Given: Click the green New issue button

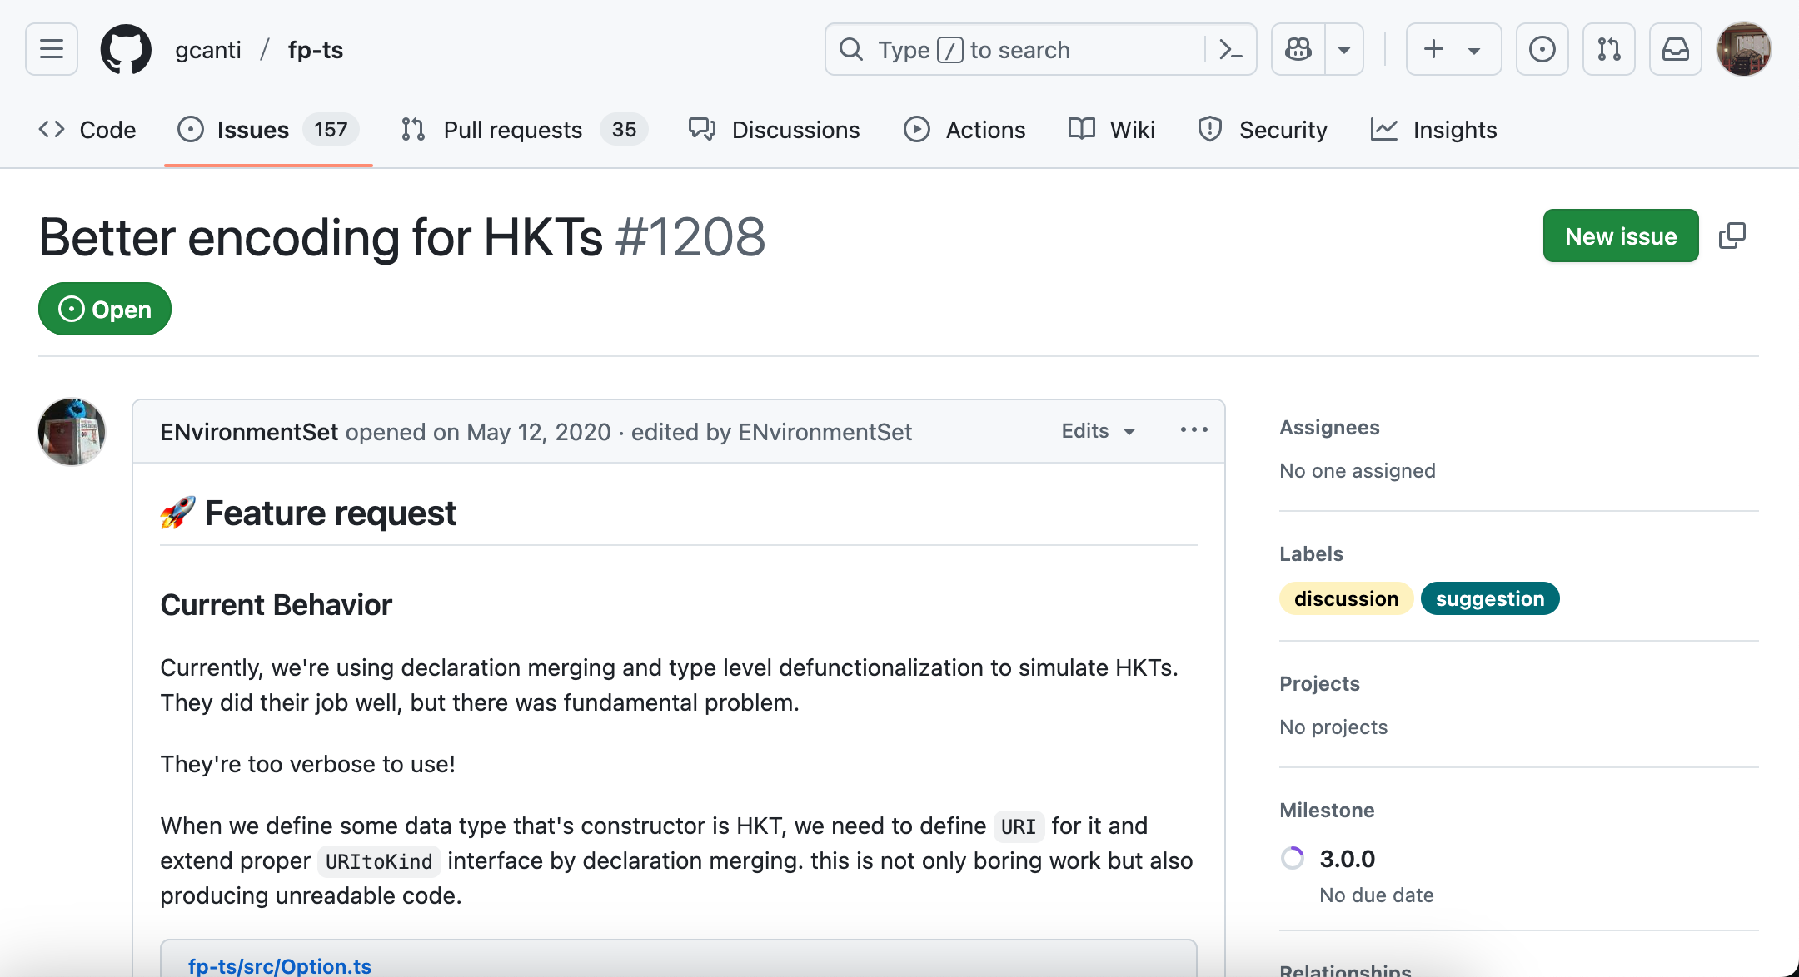Looking at the screenshot, I should (1620, 236).
